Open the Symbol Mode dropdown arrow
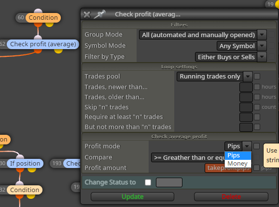Image resolution: width=279 pixels, height=207 pixels. click(x=262, y=46)
